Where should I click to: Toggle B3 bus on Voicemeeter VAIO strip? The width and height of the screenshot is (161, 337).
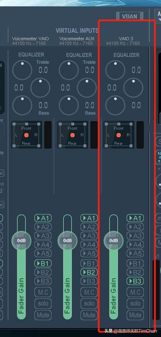(x=43, y=281)
